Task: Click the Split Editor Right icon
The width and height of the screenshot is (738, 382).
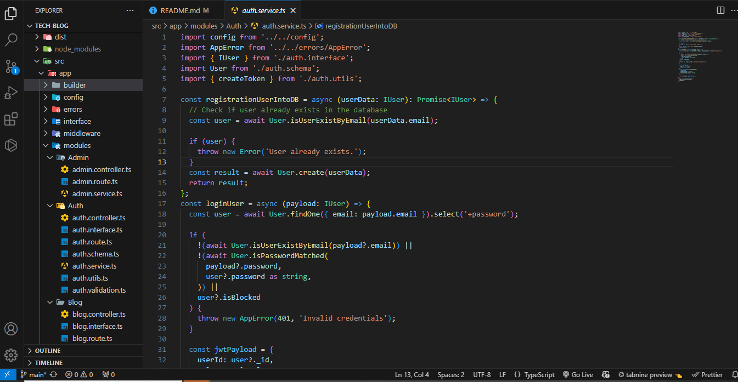Action: pos(720,10)
